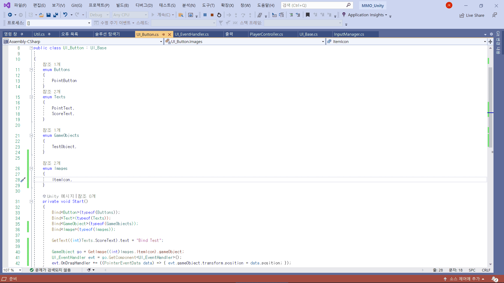Collapse the UI_Button class outline
504x283 pixels.
tap(31, 48)
